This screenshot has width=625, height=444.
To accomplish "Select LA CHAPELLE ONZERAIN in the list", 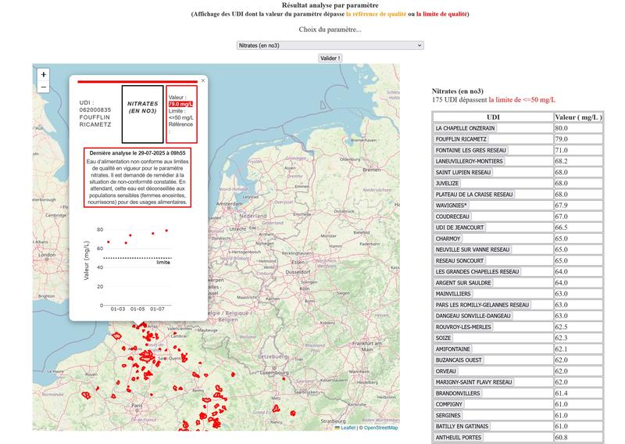I will (466, 128).
